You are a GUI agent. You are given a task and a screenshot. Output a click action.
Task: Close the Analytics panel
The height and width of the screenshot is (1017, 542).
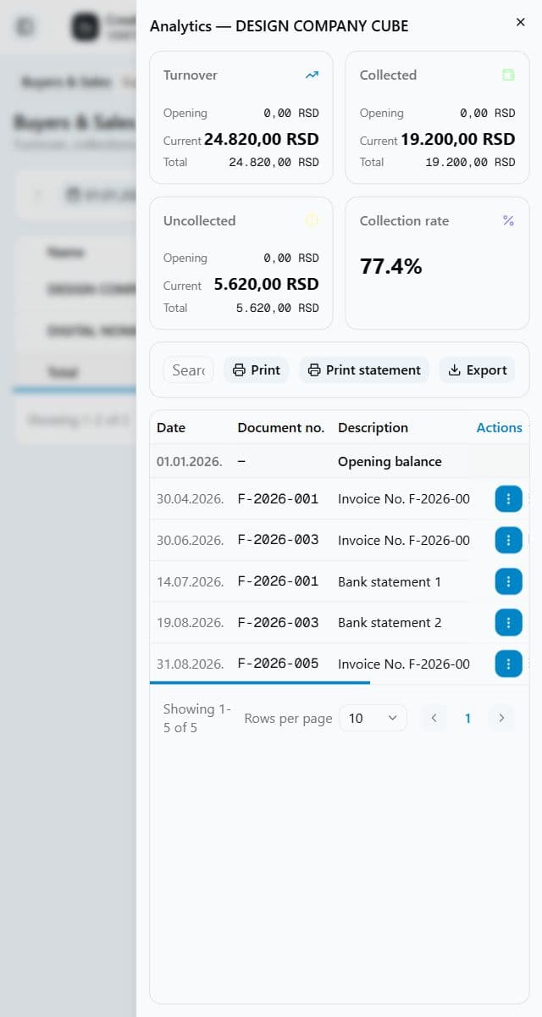(520, 22)
